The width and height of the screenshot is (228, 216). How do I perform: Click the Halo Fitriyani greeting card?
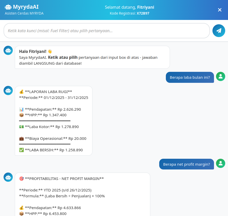pos(92,57)
